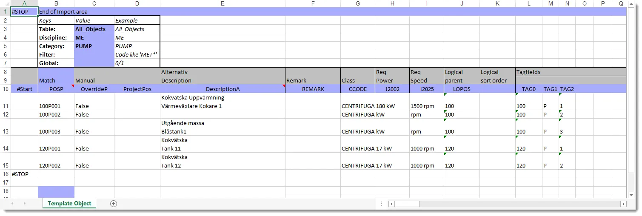
Task: Click the 'Tank 11' description cell
Action: point(223,144)
